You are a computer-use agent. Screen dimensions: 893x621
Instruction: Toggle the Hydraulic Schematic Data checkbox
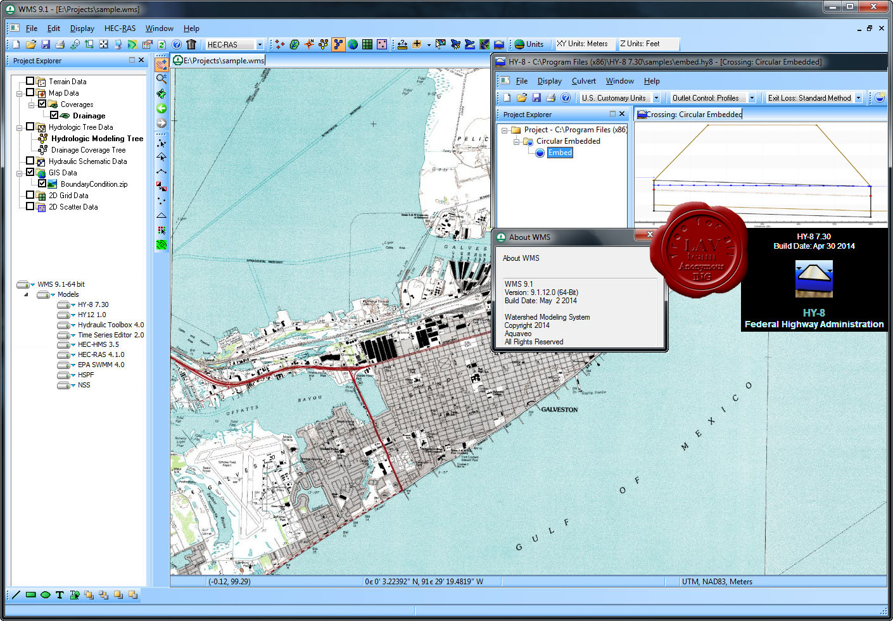[x=30, y=161]
